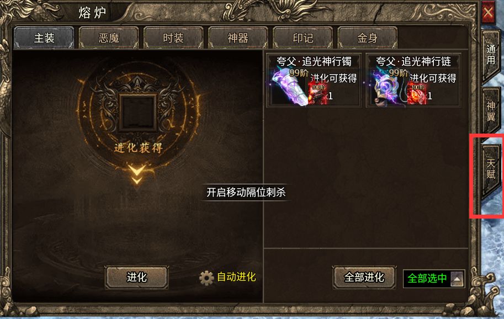Click the gear icon beside 自动进化

(206, 278)
